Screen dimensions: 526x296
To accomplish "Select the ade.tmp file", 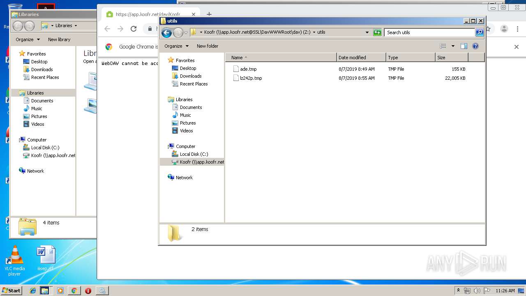I will [248, 69].
